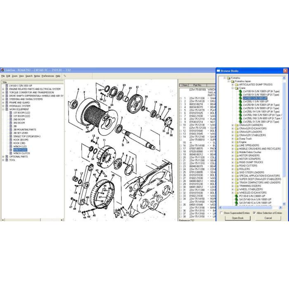Click the TOOL page icon
The width and height of the screenshot is (289, 289).
point(7,160)
